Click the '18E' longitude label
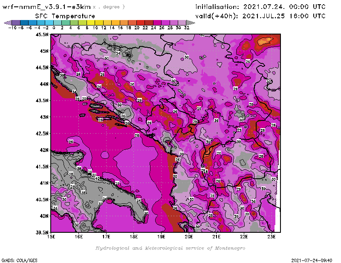341x263 pixels. click(x=134, y=237)
